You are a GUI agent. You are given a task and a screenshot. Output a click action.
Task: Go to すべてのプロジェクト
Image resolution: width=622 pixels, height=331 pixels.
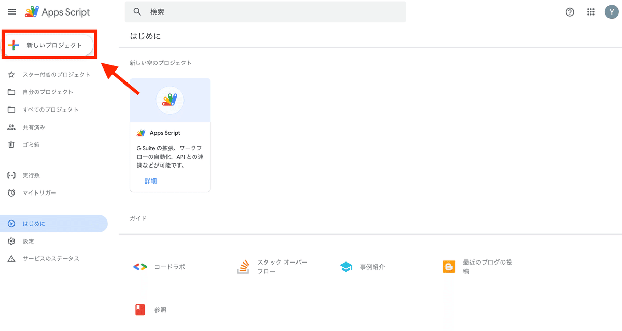[x=50, y=109]
